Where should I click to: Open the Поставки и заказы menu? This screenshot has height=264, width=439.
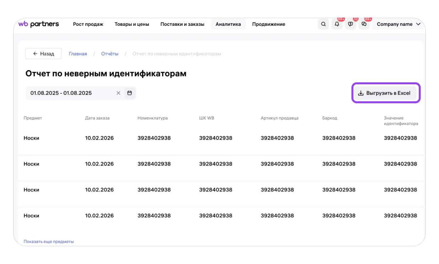tap(182, 24)
